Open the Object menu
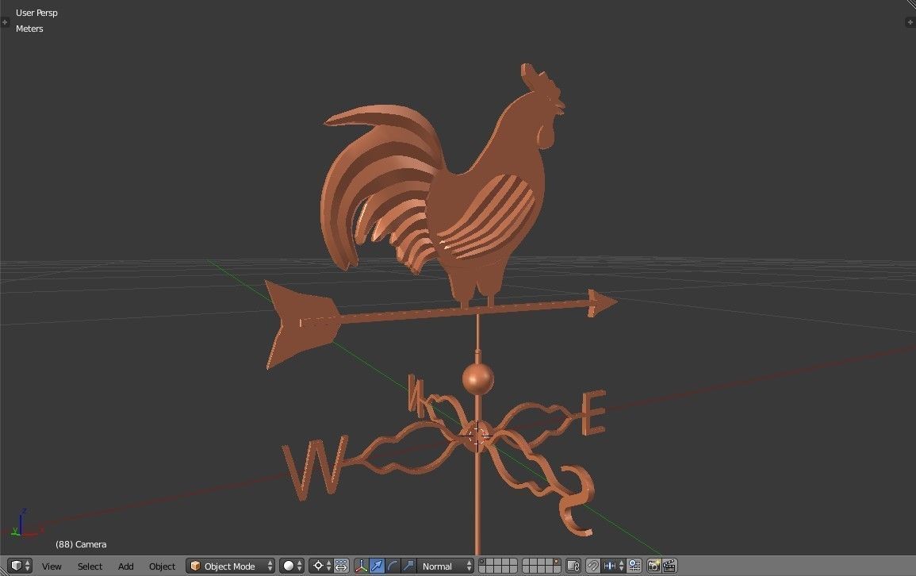This screenshot has width=916, height=576. click(162, 566)
